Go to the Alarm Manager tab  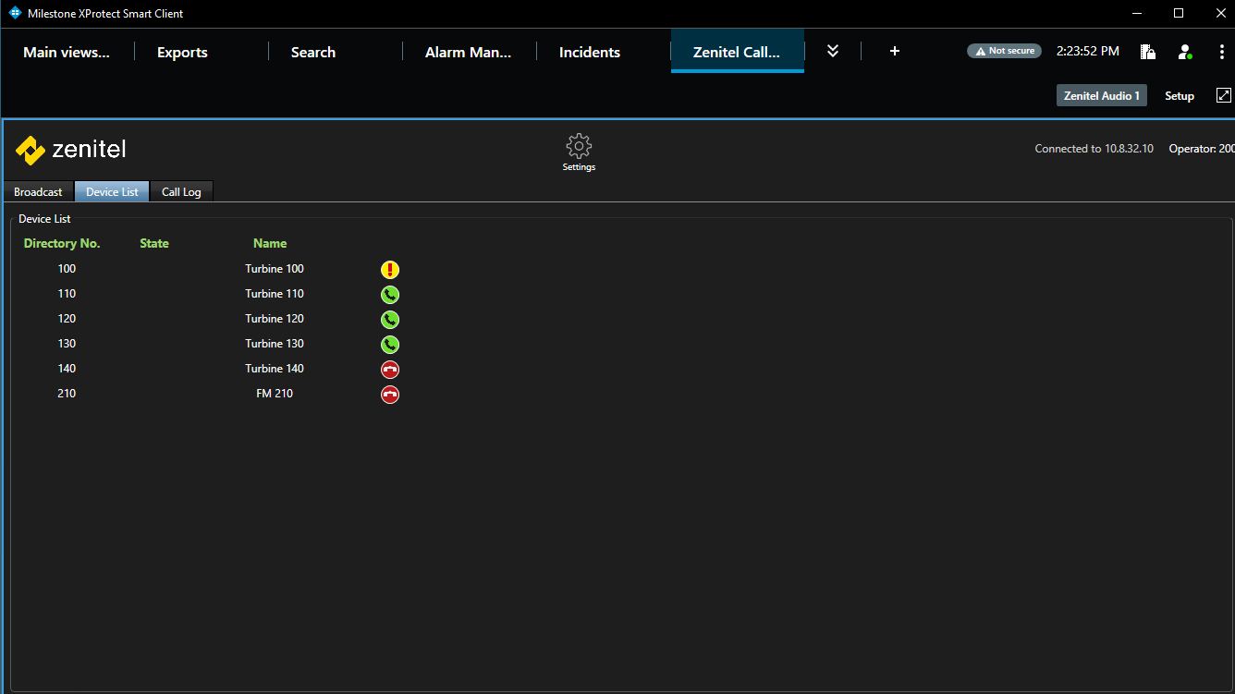tap(468, 53)
